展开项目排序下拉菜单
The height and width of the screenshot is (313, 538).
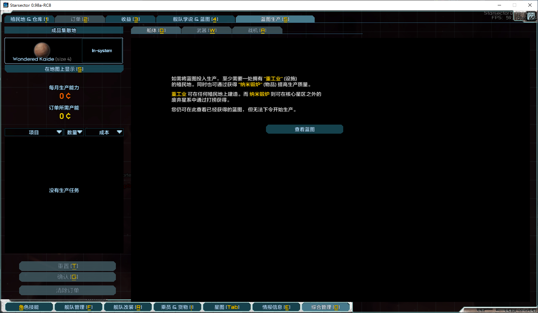point(34,132)
